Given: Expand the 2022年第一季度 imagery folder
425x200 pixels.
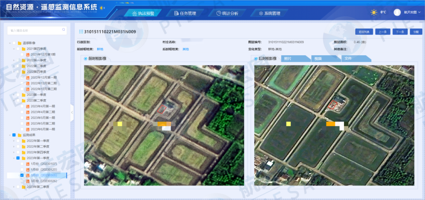Looking at the screenshot, I should coord(13,60).
